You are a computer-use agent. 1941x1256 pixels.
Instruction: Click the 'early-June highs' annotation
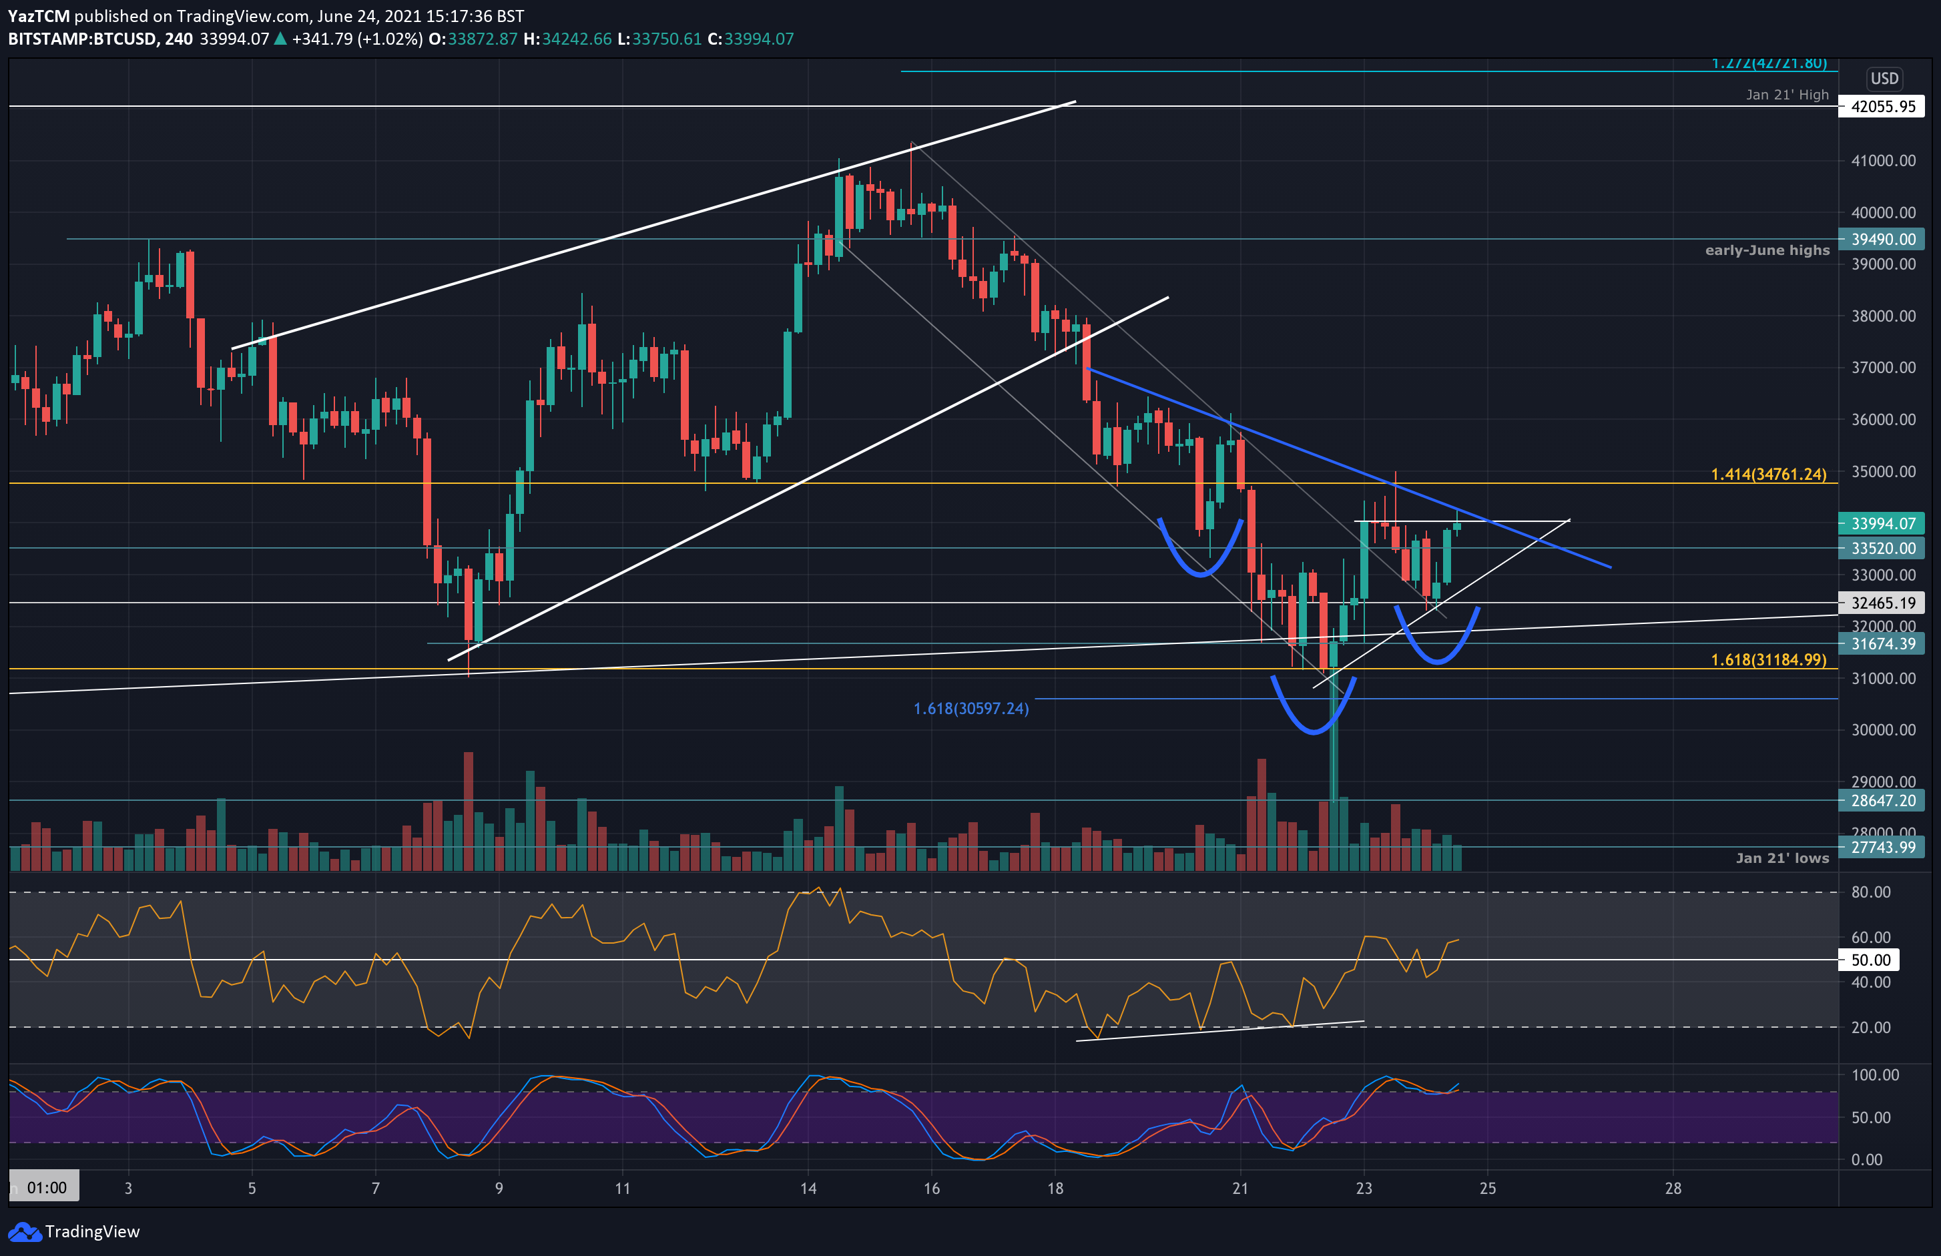[1767, 250]
